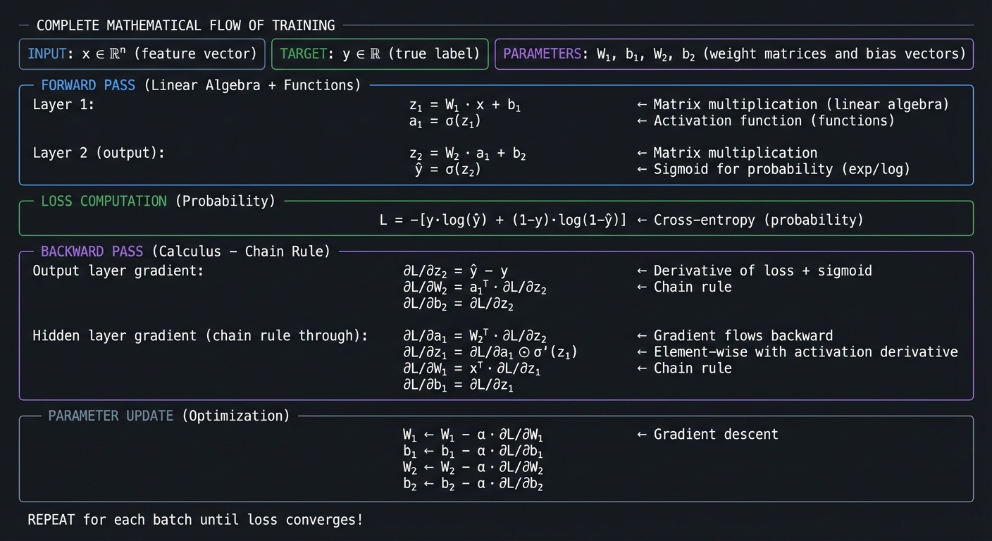Click the cross-entropy loss equation
Screen dimensions: 992x541
click(x=504, y=220)
